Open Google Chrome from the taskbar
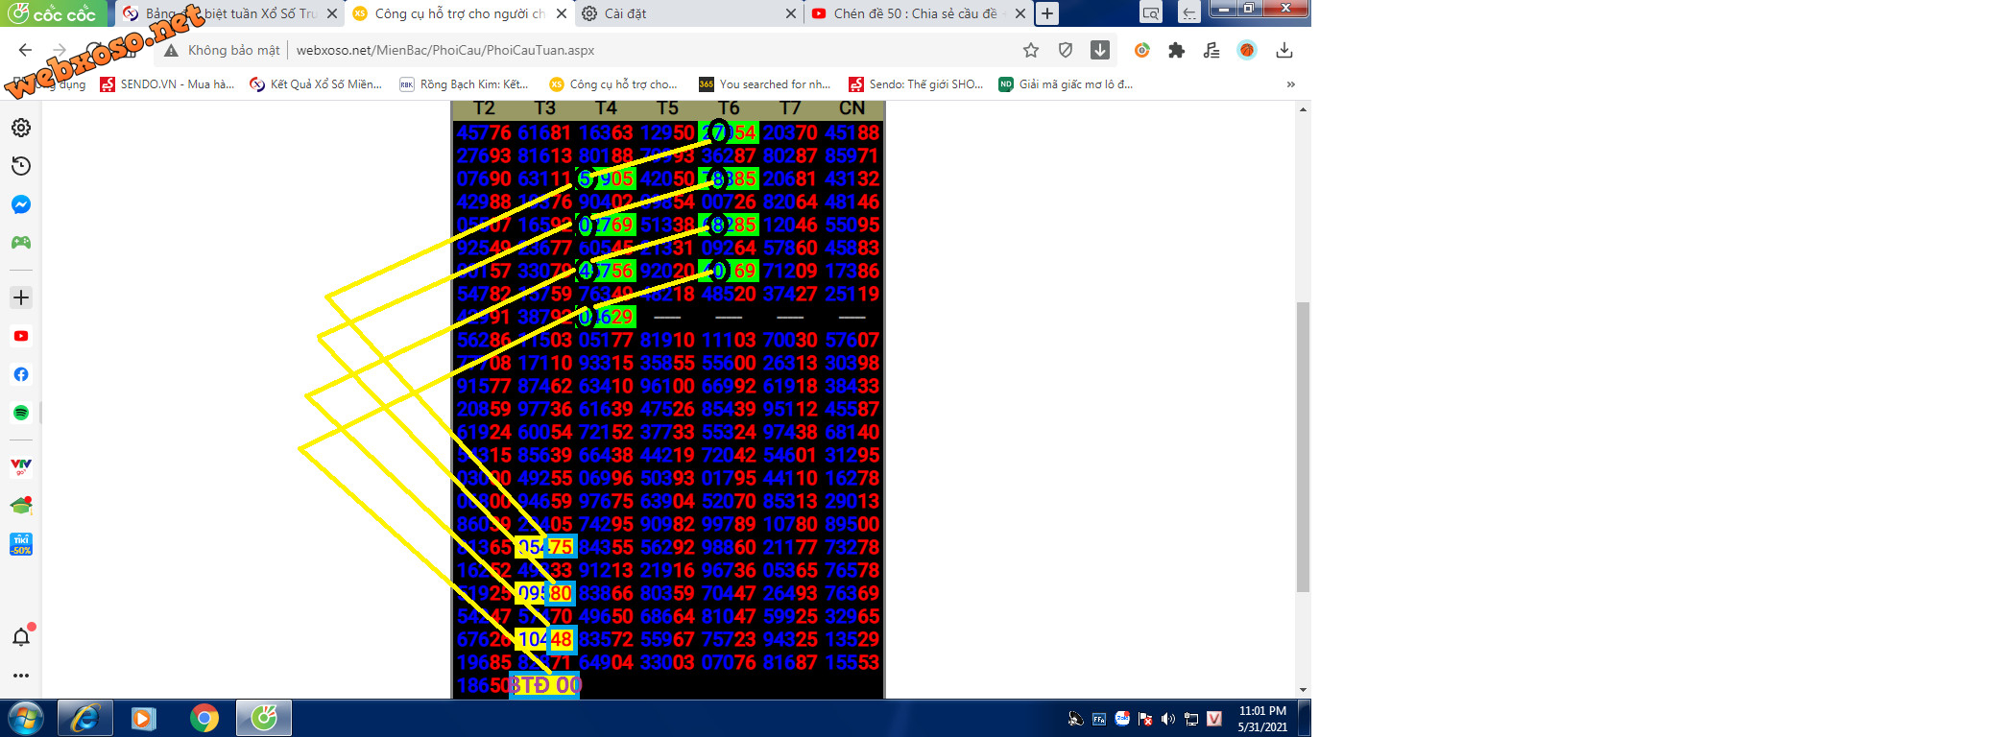Image resolution: width=1991 pixels, height=737 pixels. 204,718
